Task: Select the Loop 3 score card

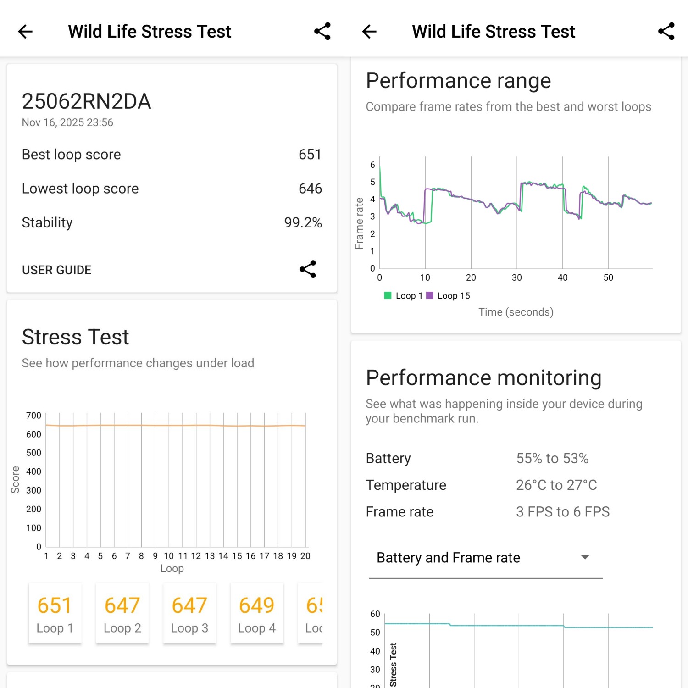Action: (x=189, y=613)
